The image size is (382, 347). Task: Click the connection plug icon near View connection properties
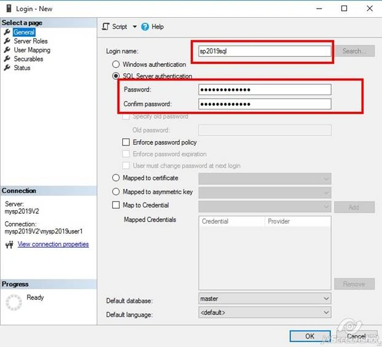9,244
